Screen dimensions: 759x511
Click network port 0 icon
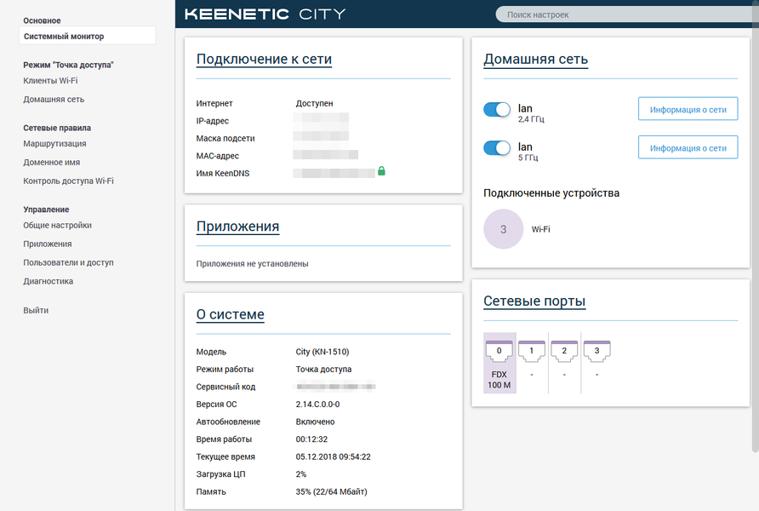tap(499, 350)
